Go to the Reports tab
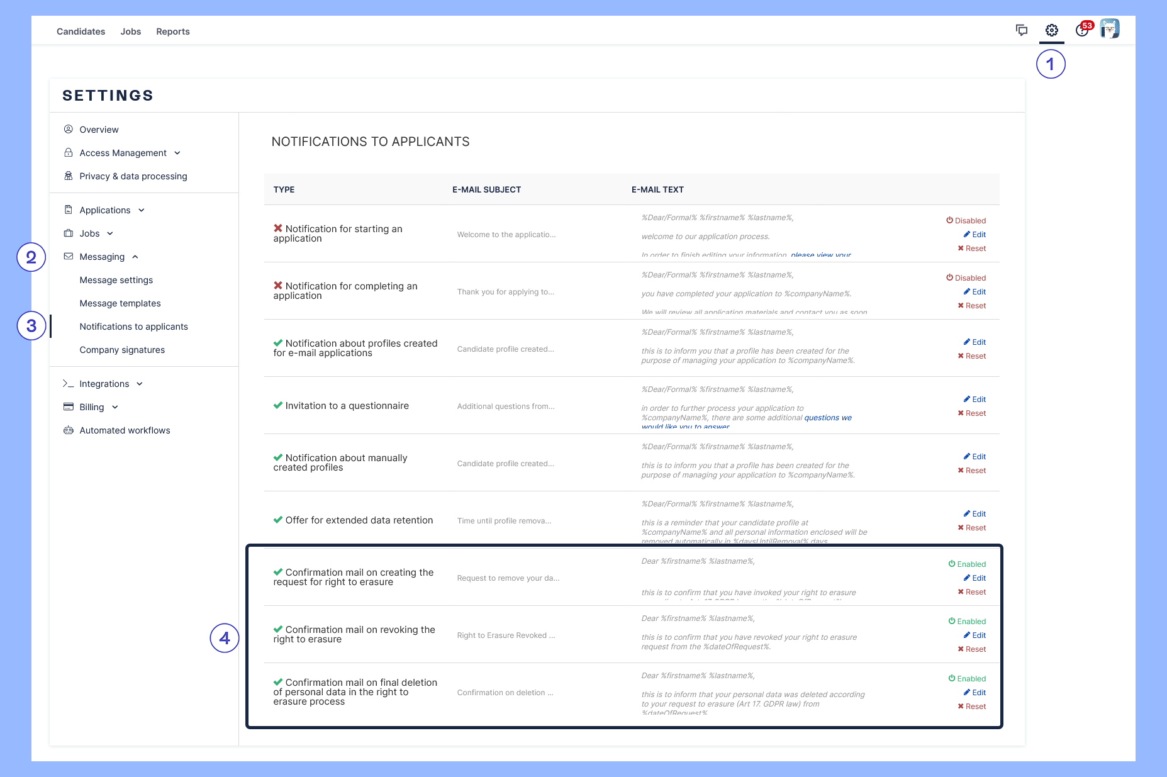 172,31
